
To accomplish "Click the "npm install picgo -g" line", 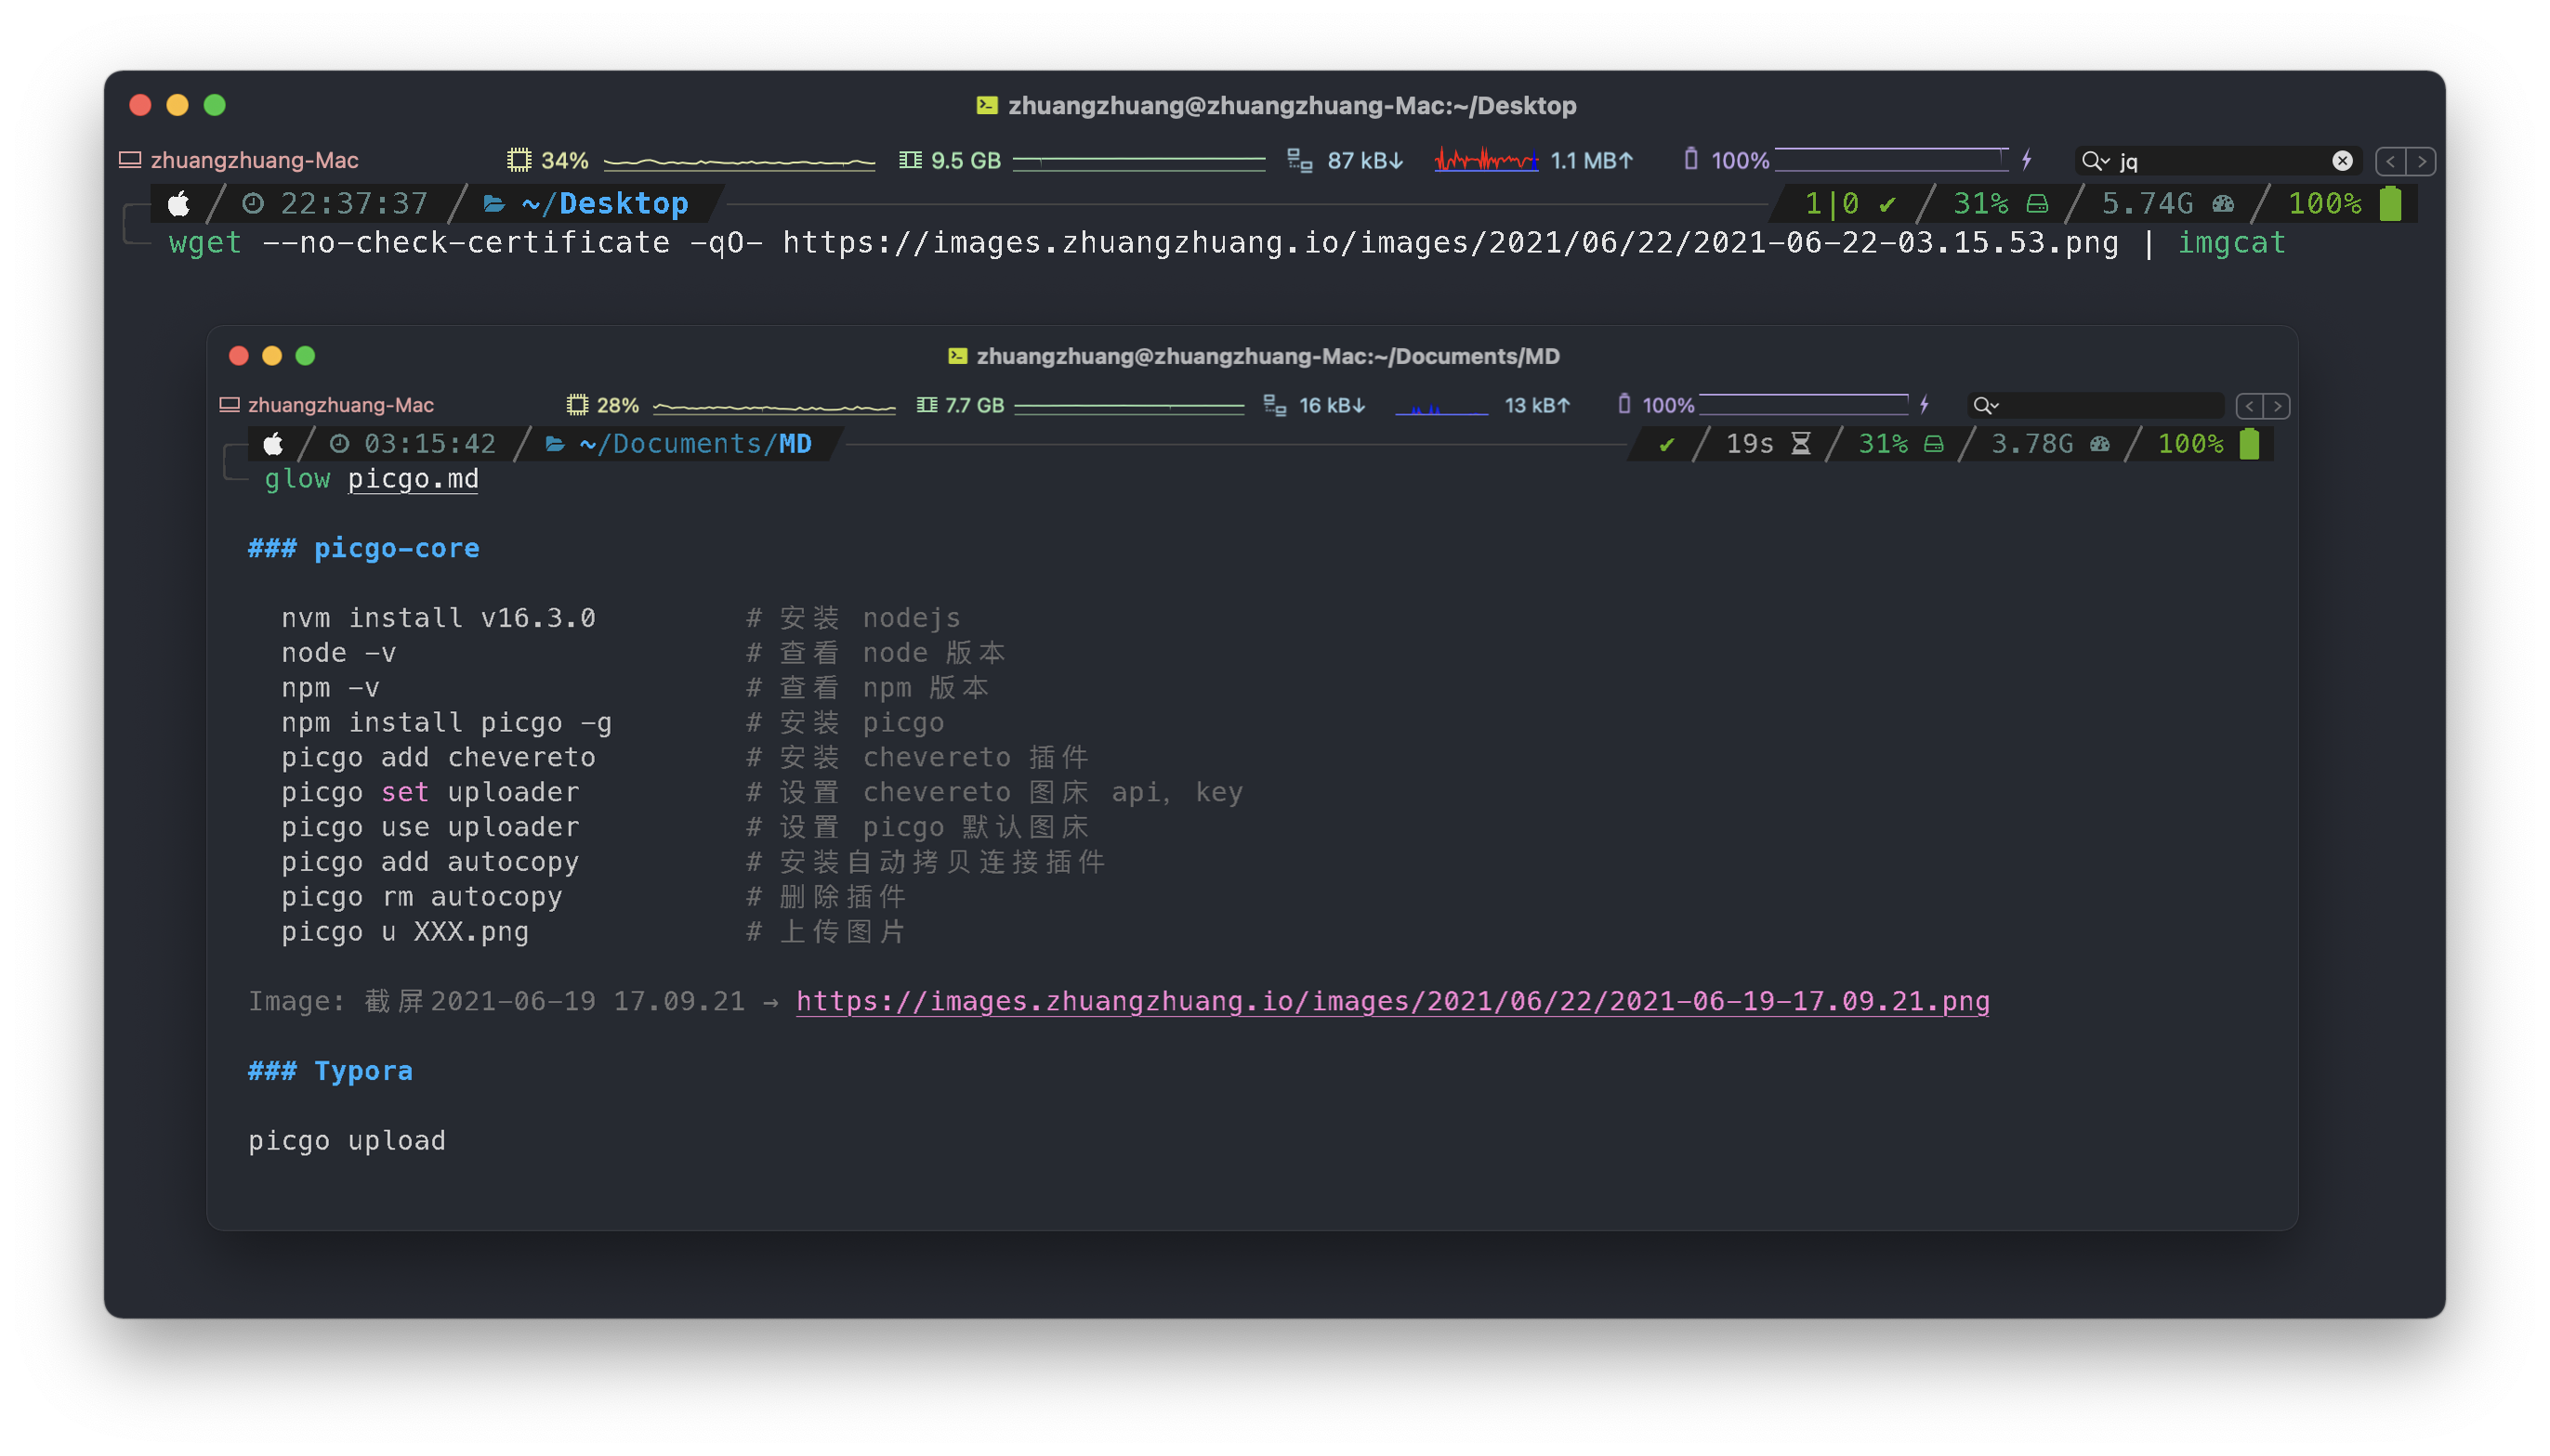I will [x=446, y=723].
